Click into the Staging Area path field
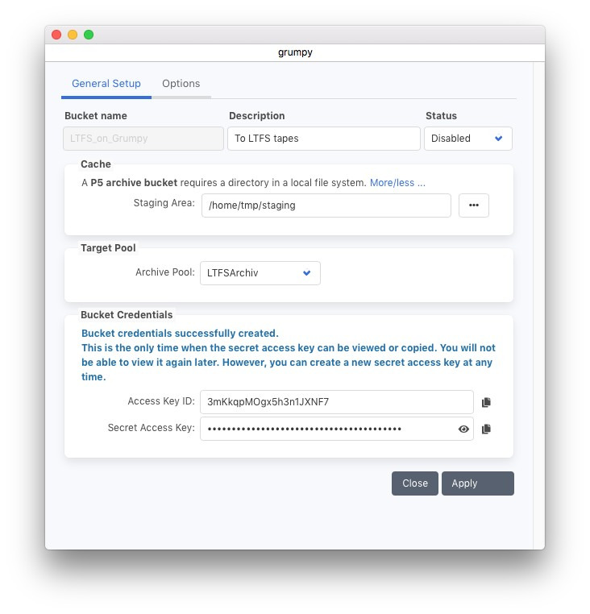Screen dimensions: 590x614 coord(326,205)
